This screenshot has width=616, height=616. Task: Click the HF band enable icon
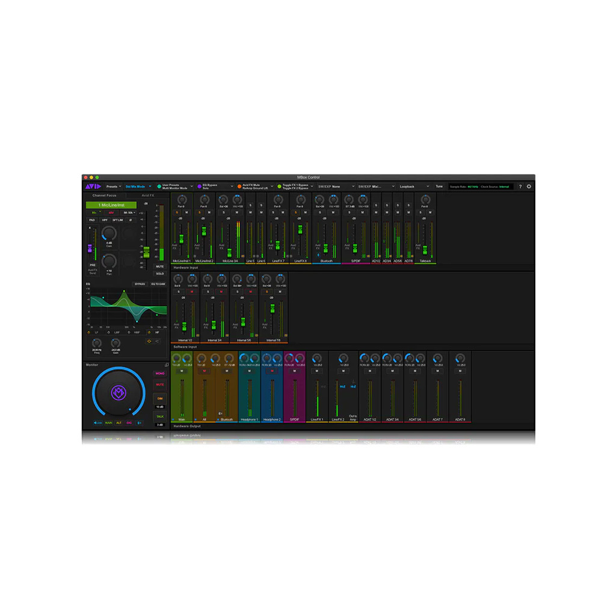pos(149,332)
